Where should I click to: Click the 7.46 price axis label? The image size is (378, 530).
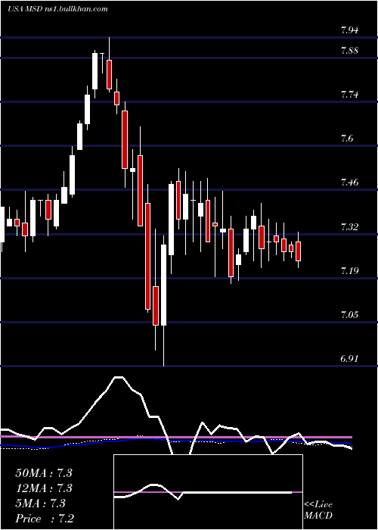point(349,183)
